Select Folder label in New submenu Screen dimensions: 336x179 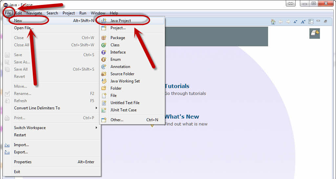coord(116,88)
